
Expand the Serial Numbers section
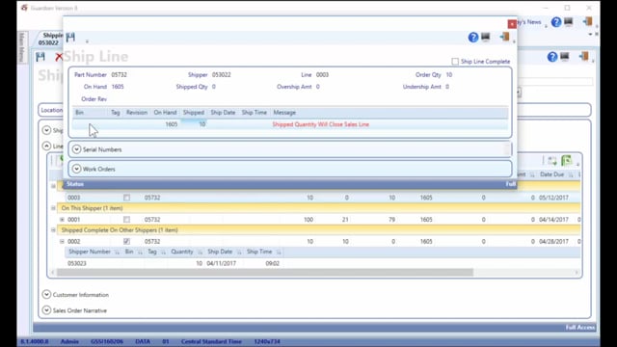[76, 149]
